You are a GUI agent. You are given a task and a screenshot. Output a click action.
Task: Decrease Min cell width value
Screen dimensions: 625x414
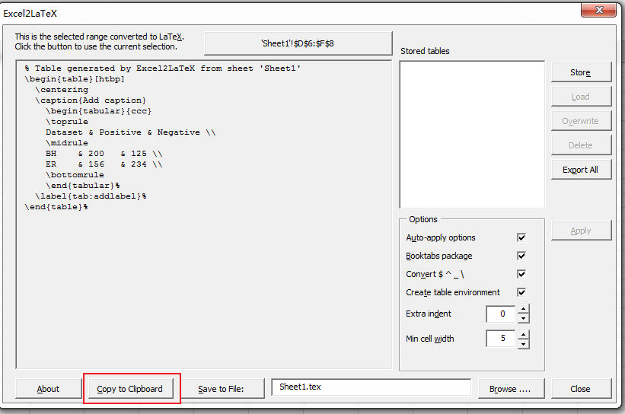(523, 344)
